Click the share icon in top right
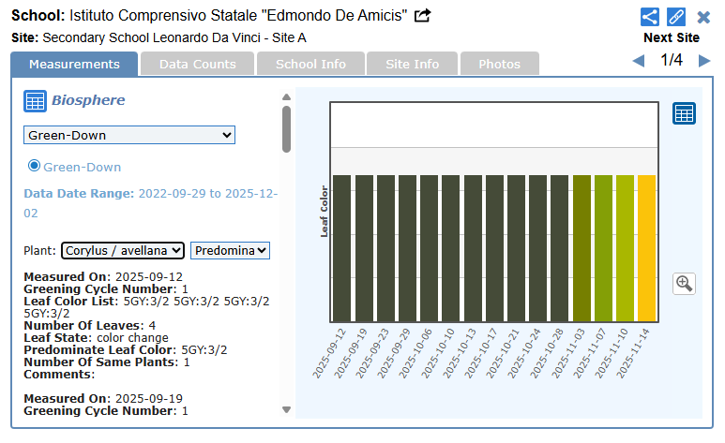Viewport: 725px width, 443px height. [649, 17]
